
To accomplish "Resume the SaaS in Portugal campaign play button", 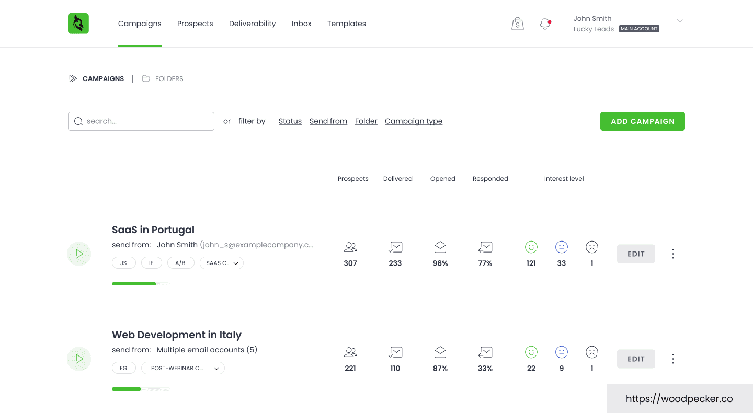I will pyautogui.click(x=78, y=254).
